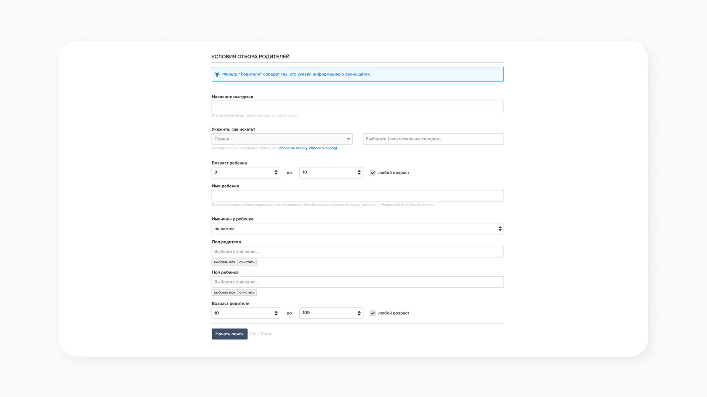The image size is (707, 397).
Task: Click the lightbulb icon in info banner
Action: (x=217, y=74)
